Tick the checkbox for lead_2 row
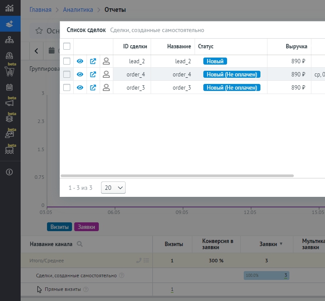325x301 pixels. point(67,62)
